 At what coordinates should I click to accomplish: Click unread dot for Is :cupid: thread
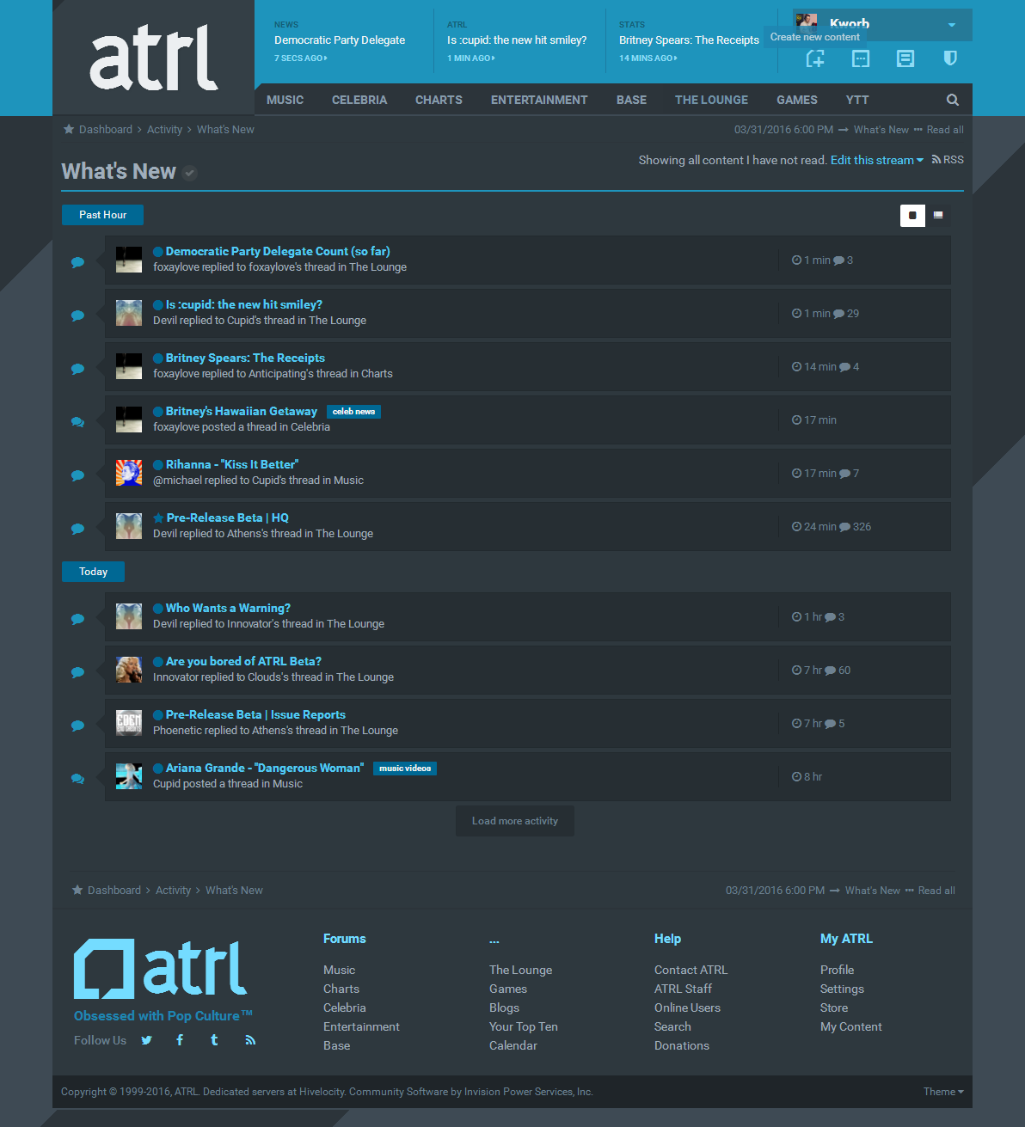(x=158, y=305)
